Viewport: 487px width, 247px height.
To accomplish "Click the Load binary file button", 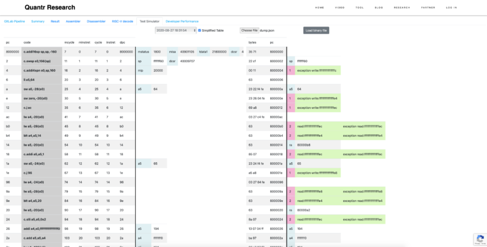I will click(316, 30).
